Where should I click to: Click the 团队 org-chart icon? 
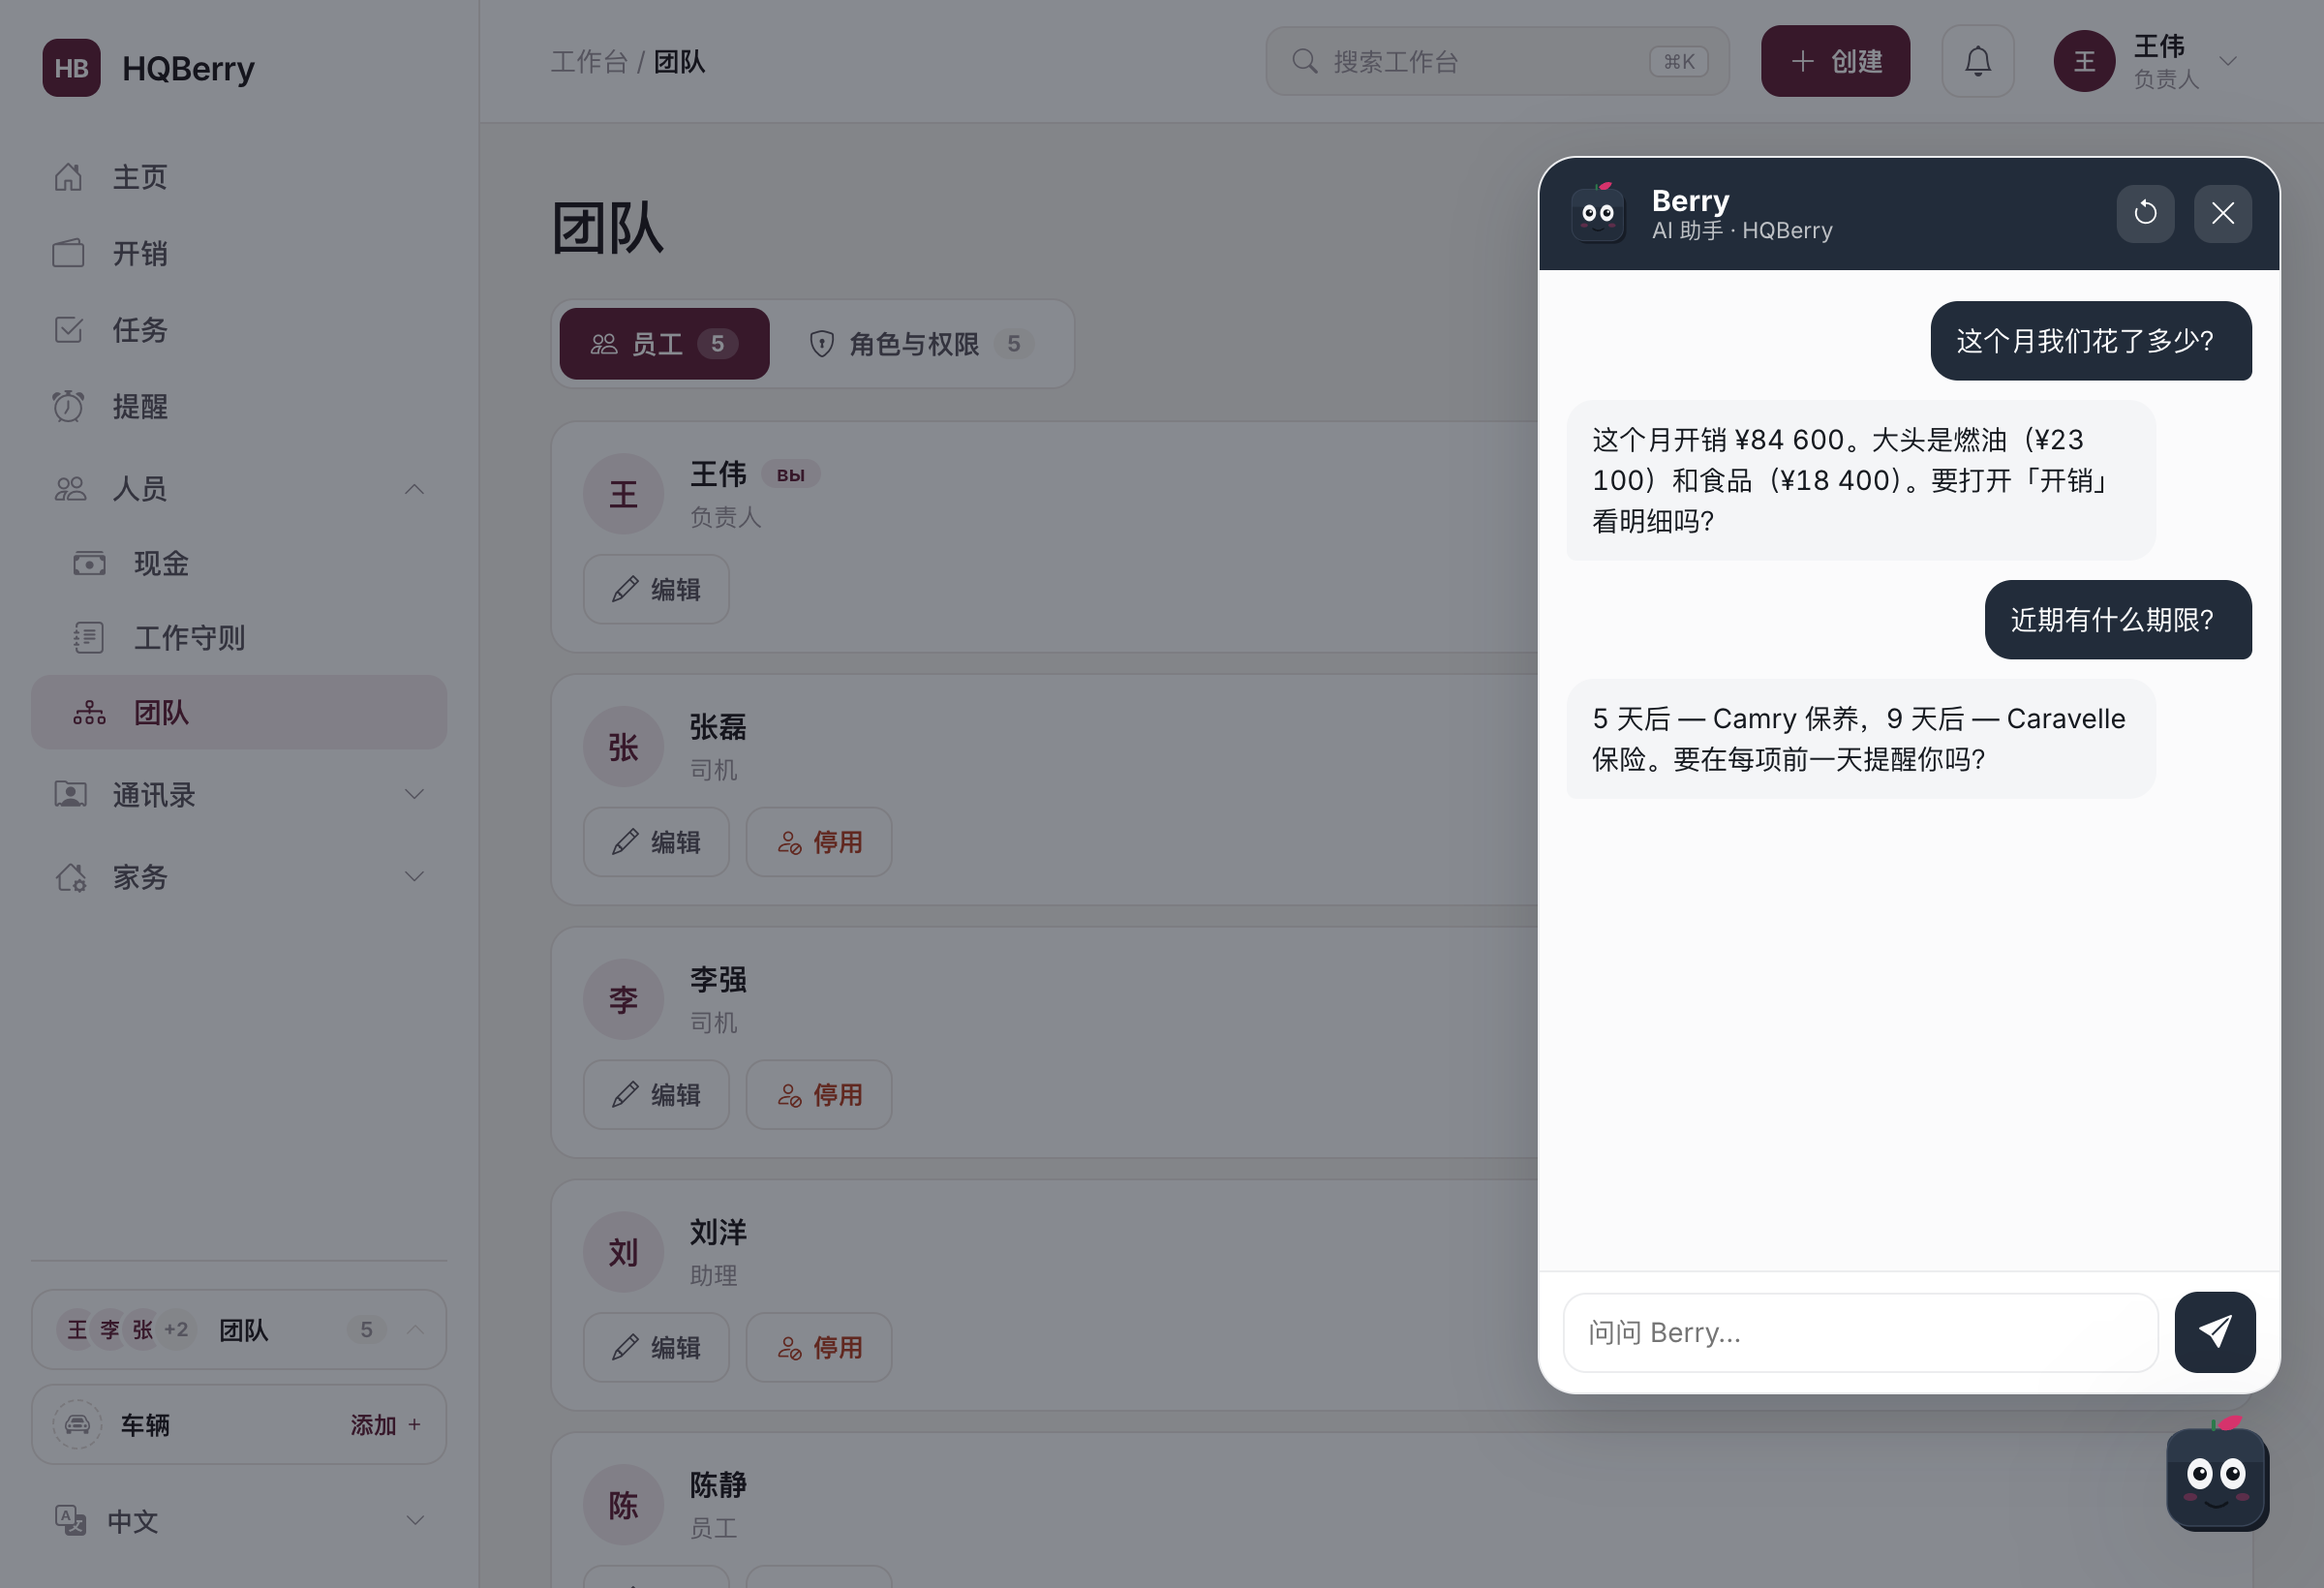point(89,712)
